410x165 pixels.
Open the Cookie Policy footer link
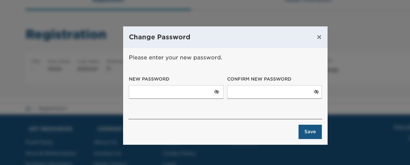click(x=179, y=153)
